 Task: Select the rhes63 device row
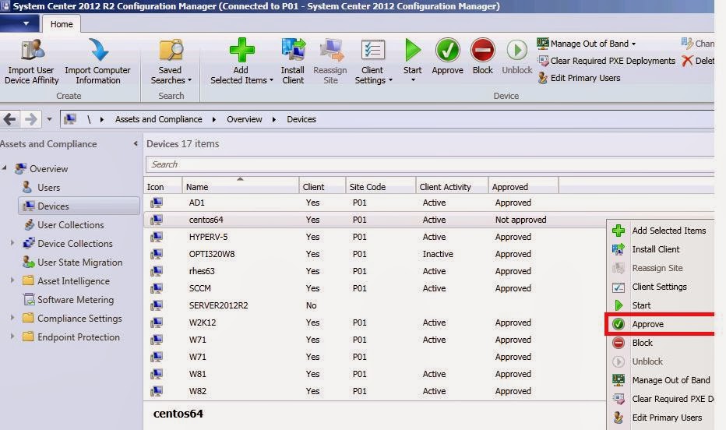[x=375, y=271]
